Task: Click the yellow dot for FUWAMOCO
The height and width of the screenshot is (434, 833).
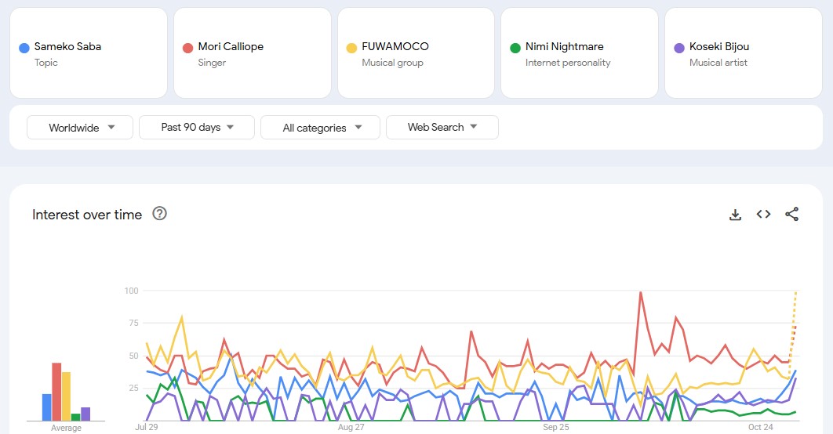Action: [351, 48]
